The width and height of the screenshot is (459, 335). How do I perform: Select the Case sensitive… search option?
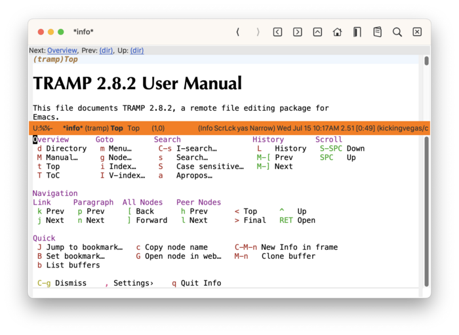pyautogui.click(x=201, y=167)
